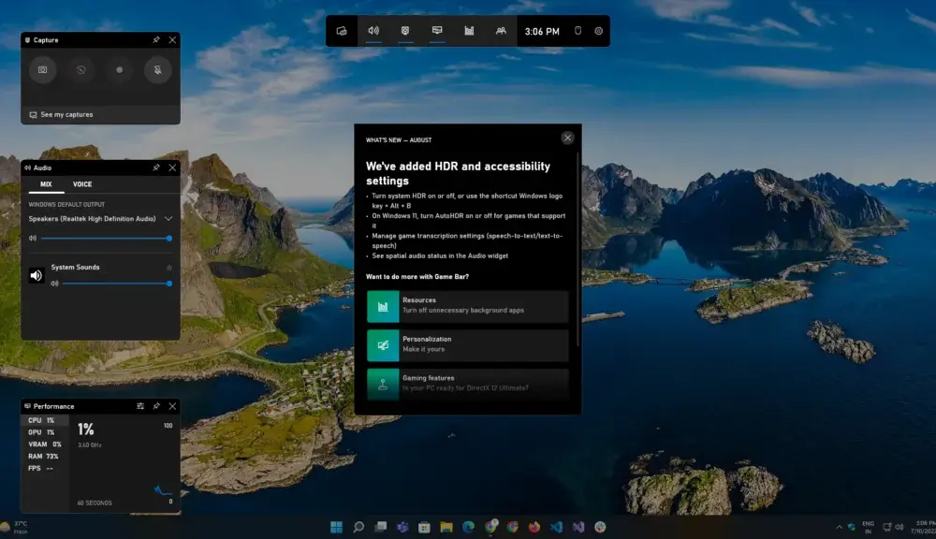Close the What's New dialog

point(568,138)
